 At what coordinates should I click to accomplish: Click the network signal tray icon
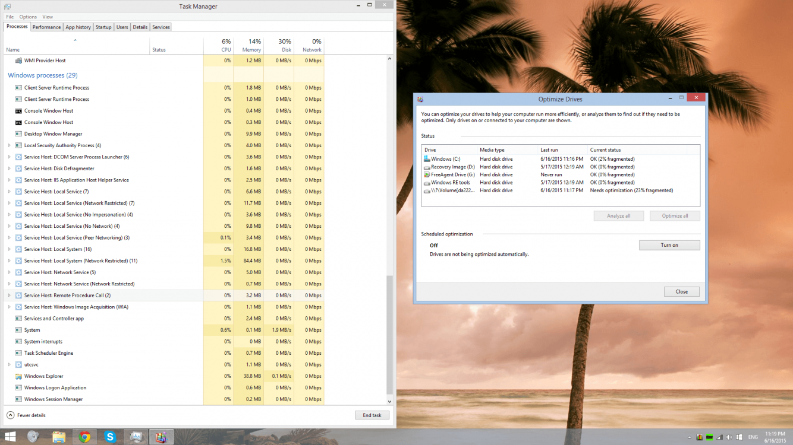(x=719, y=437)
